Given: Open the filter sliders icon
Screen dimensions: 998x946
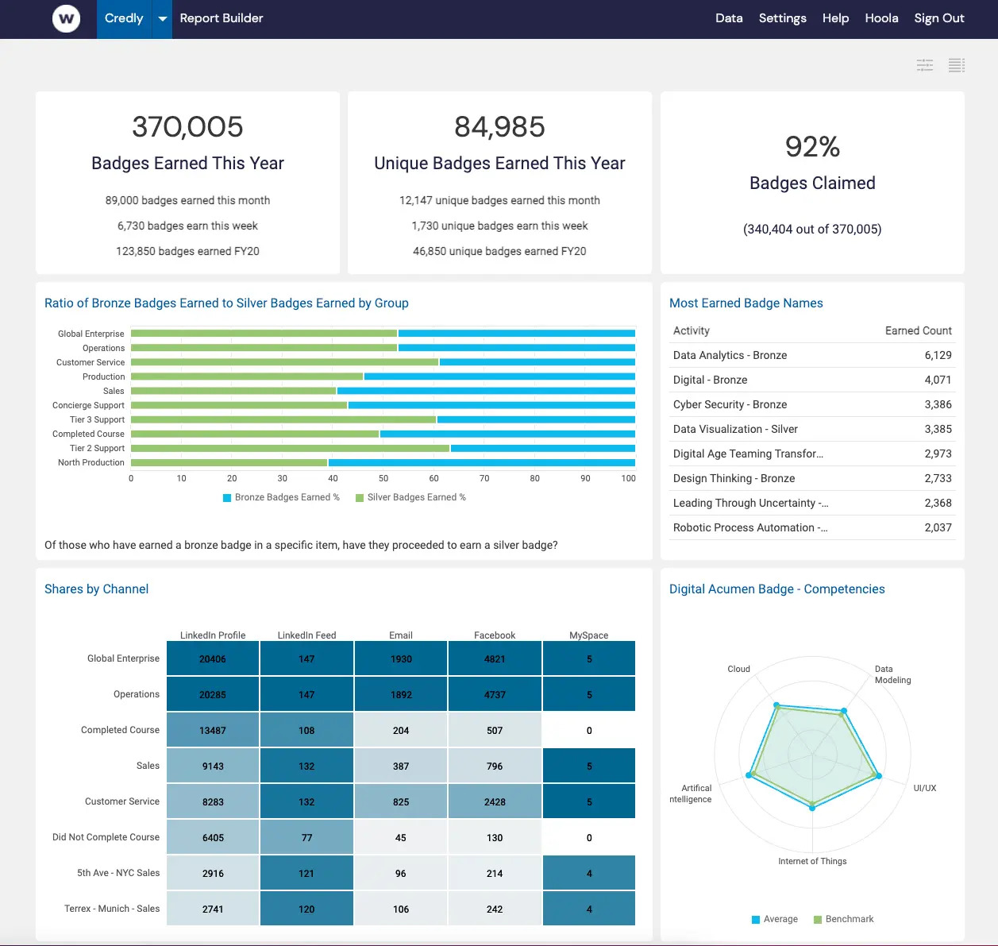Looking at the screenshot, I should point(925,65).
